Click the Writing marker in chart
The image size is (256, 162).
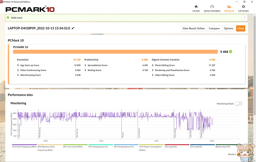tap(123, 135)
